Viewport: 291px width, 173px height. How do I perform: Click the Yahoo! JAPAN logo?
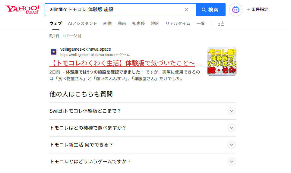point(22,10)
